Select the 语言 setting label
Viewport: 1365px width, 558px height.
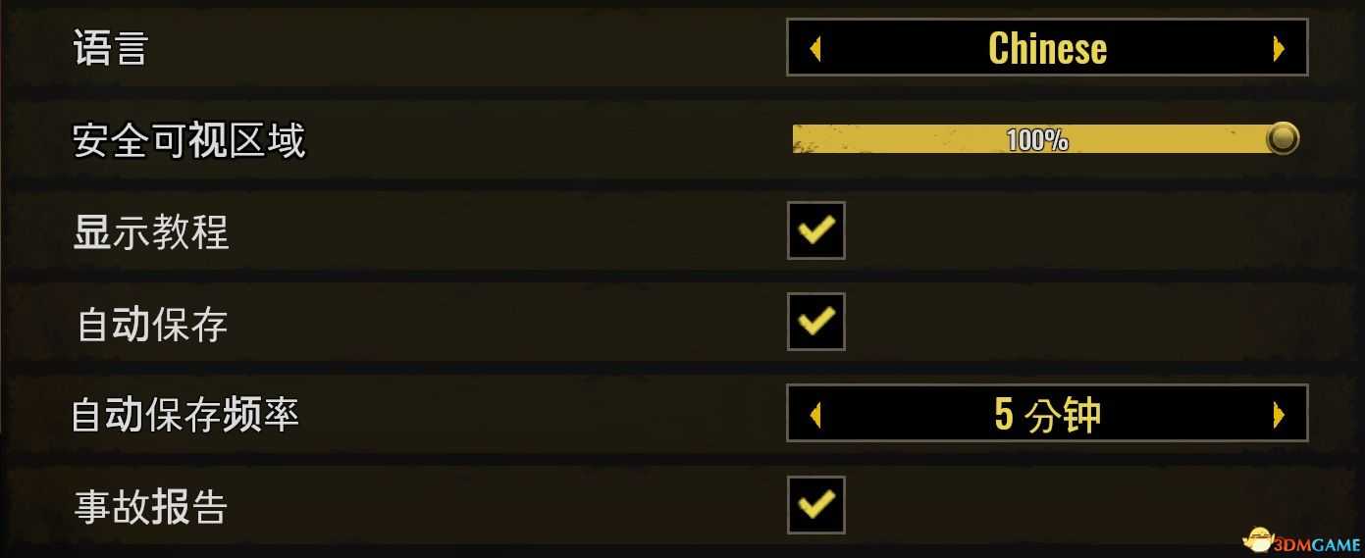[x=110, y=48]
